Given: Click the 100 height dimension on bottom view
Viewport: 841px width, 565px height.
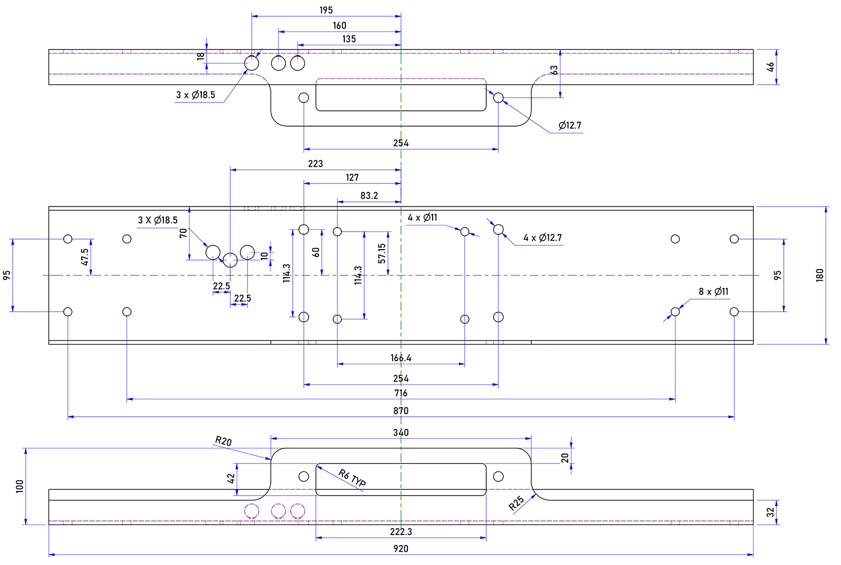Looking at the screenshot, I should [20, 486].
